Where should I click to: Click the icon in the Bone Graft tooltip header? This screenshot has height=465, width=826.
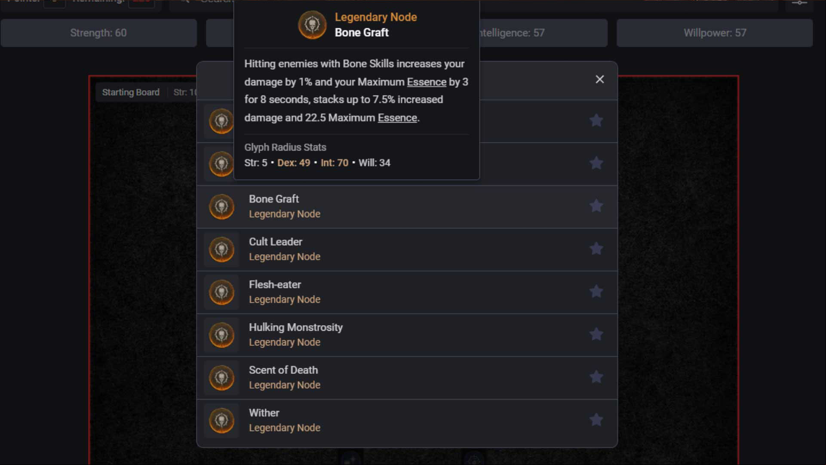(312, 25)
